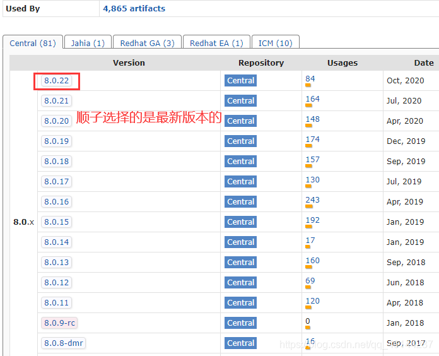Click Central badge in 8.0.17 row

(240, 182)
